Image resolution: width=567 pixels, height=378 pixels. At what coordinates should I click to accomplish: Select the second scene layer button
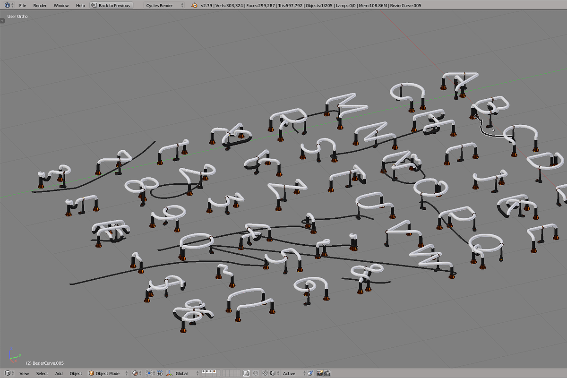207,371
